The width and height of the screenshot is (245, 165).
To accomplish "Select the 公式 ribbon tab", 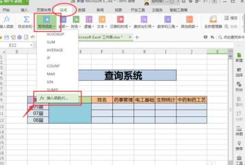I will pyautogui.click(x=63, y=10).
